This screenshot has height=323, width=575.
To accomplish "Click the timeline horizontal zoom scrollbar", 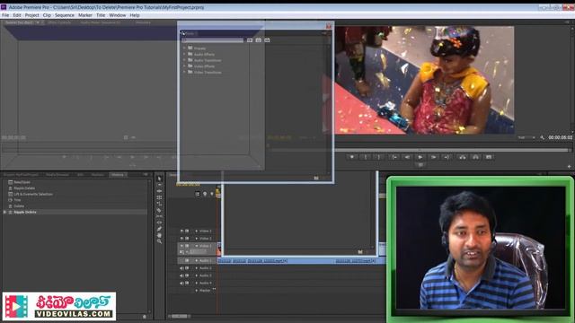I will pyautogui.click(x=180, y=316).
